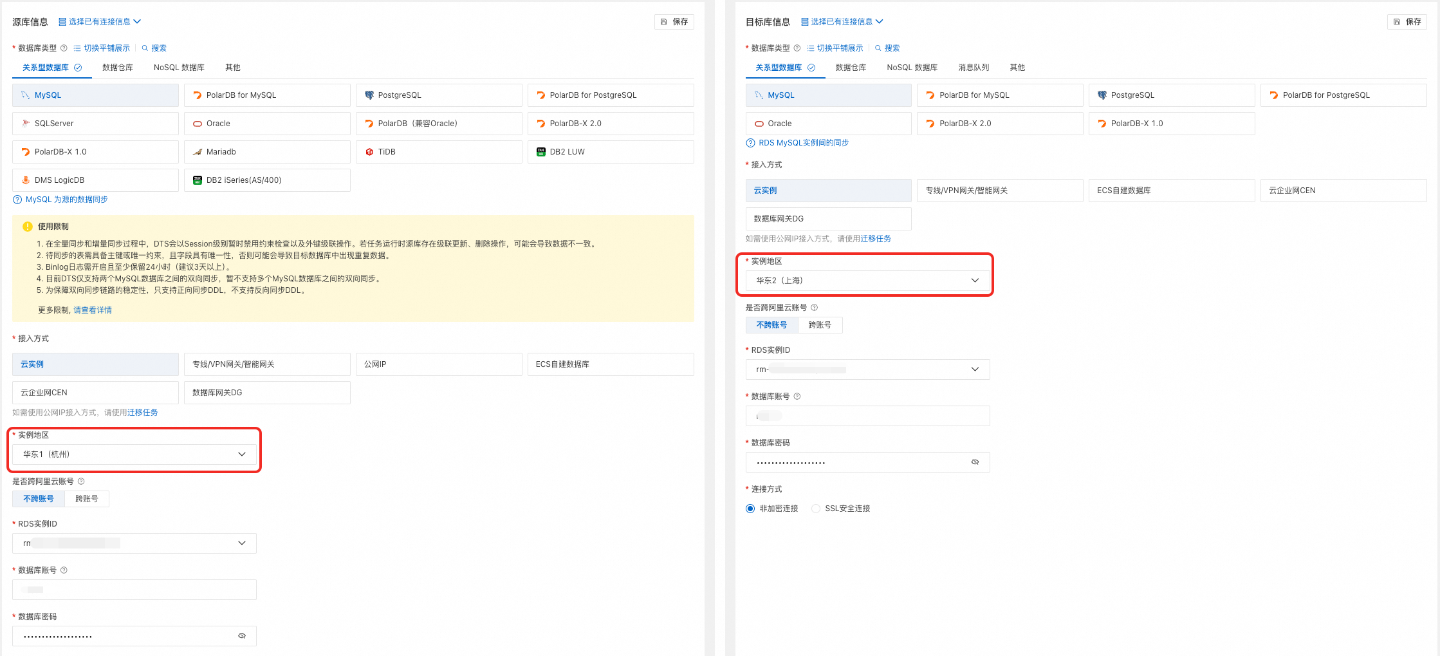Select 非加密连接 radio button
Viewport: 1440px width, 656px height.
click(750, 509)
